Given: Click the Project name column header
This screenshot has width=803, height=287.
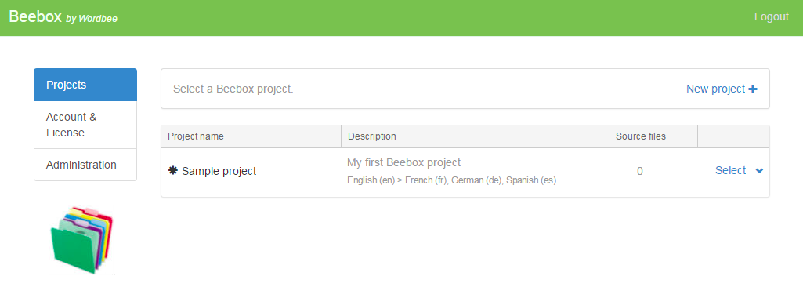Looking at the screenshot, I should (x=196, y=136).
